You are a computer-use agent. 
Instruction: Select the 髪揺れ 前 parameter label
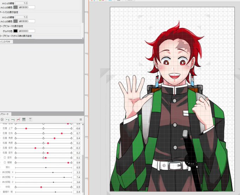[x=8, y=192]
